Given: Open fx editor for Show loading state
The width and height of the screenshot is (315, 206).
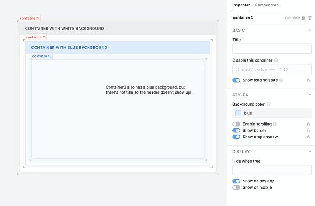Looking at the screenshot, I should [309, 80].
